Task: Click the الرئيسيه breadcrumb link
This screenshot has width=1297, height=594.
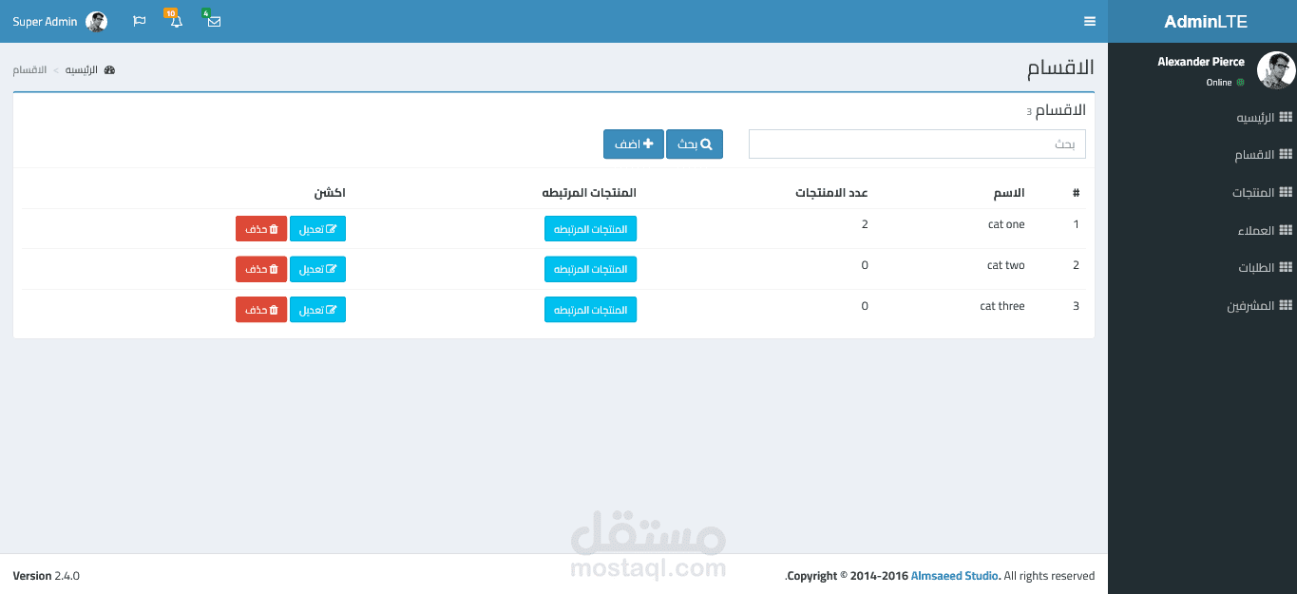Action: point(82,70)
